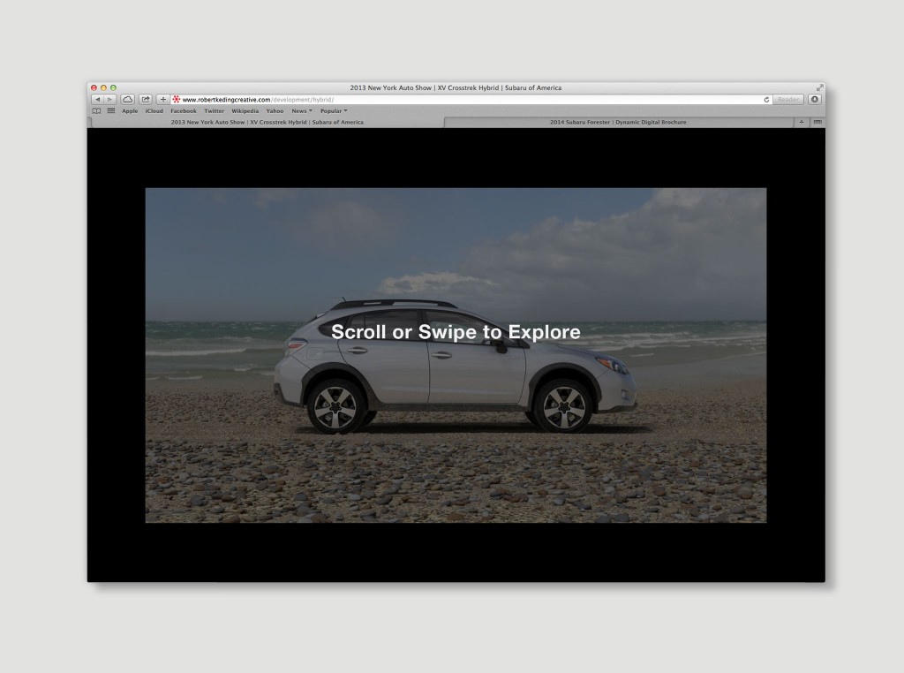Click the red site favicon in address bar
This screenshot has height=673, width=904.
pos(177,100)
